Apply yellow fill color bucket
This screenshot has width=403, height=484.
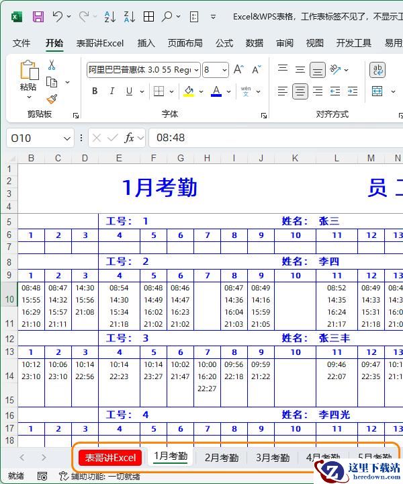[189, 91]
